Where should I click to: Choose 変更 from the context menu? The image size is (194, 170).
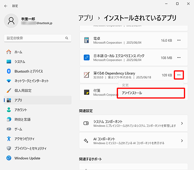click(x=125, y=85)
